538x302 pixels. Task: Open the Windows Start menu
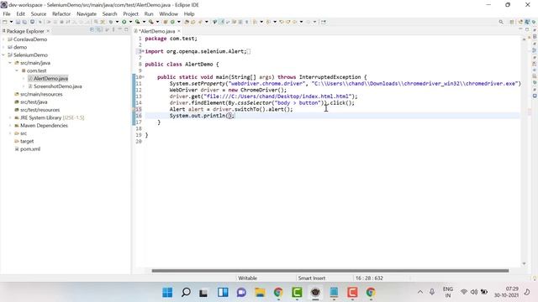167,293
